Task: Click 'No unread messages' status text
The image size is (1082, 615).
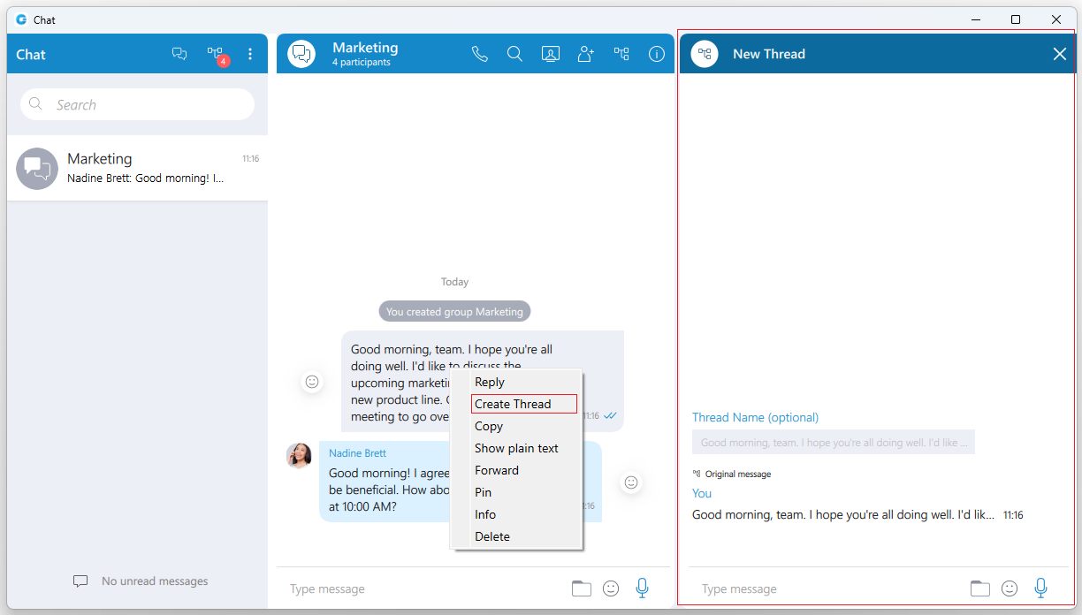Action: pyautogui.click(x=155, y=581)
